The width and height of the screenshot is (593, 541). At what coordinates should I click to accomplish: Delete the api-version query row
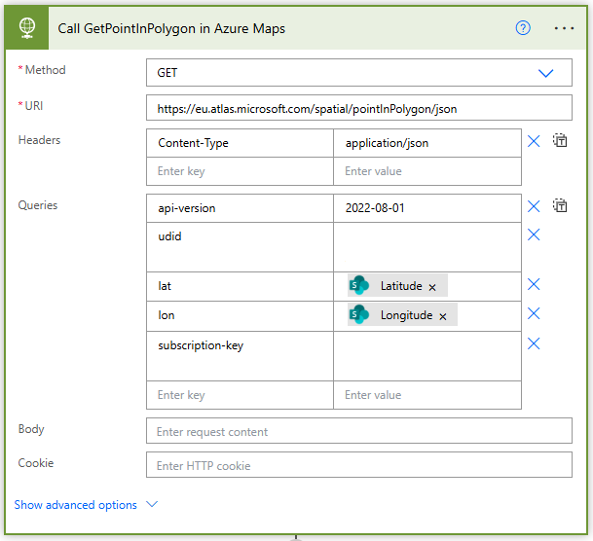point(534,206)
